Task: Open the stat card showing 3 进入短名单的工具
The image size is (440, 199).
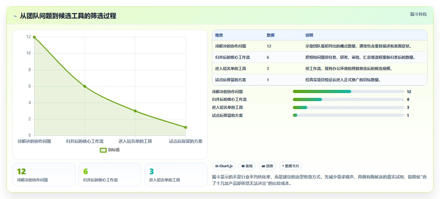Action: click(x=176, y=175)
